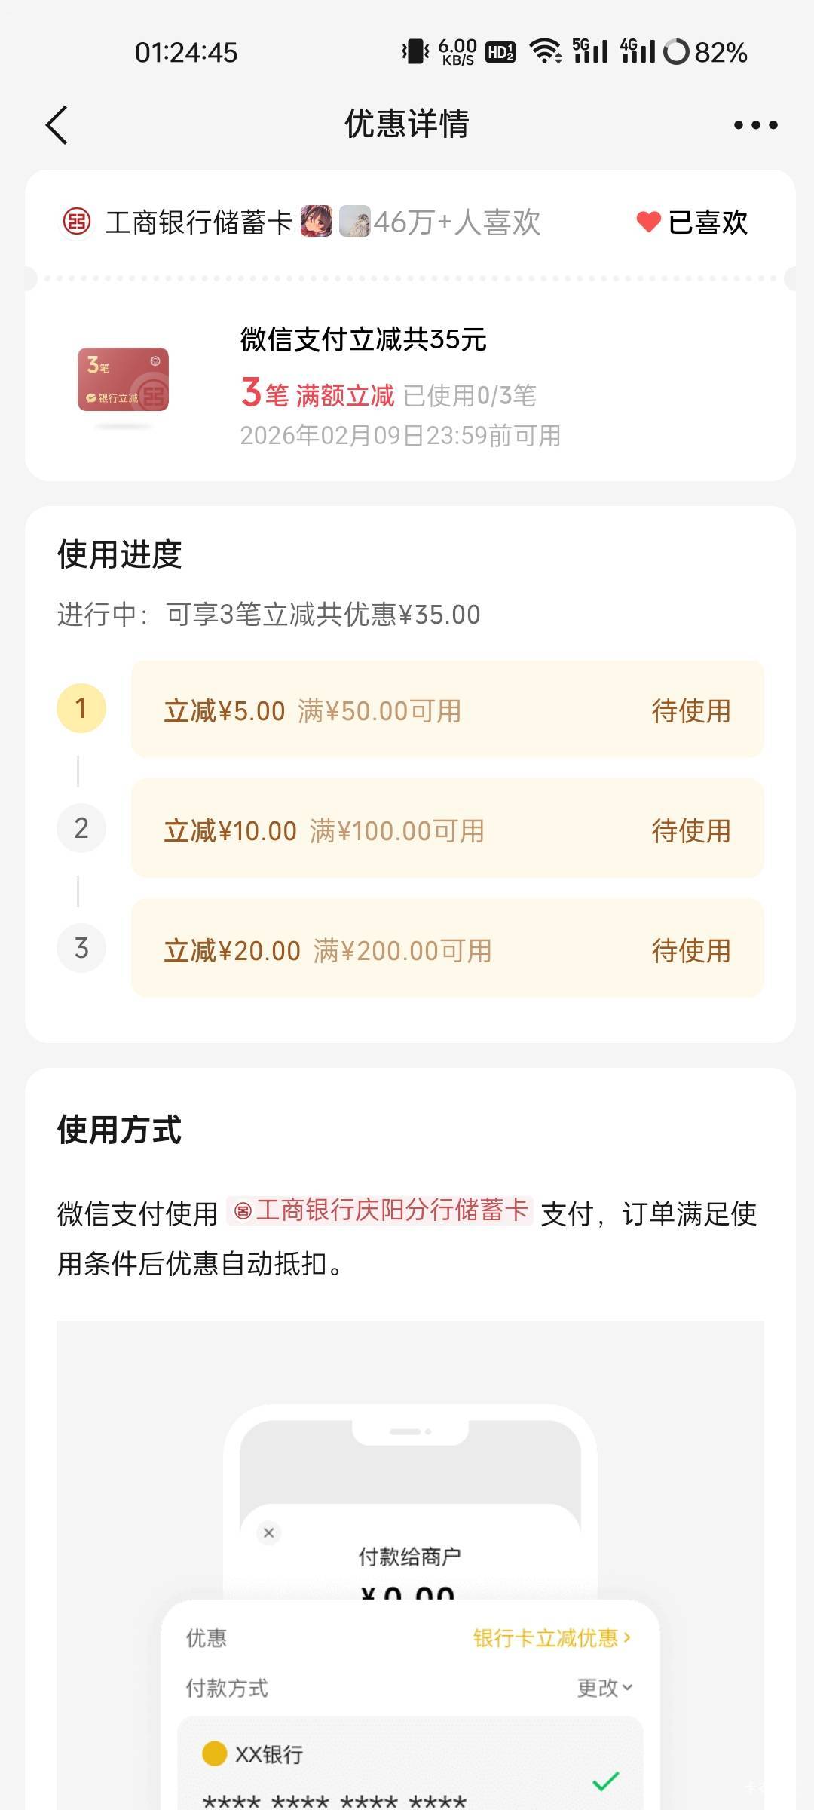Tap the back arrow icon
The width and height of the screenshot is (814, 1810).
tap(57, 124)
